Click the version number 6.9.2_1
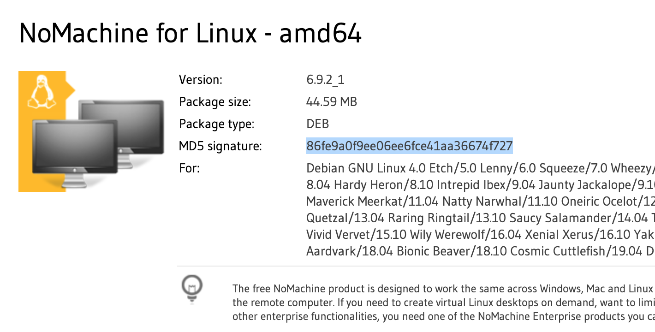Image resolution: width=655 pixels, height=332 pixels. (325, 80)
